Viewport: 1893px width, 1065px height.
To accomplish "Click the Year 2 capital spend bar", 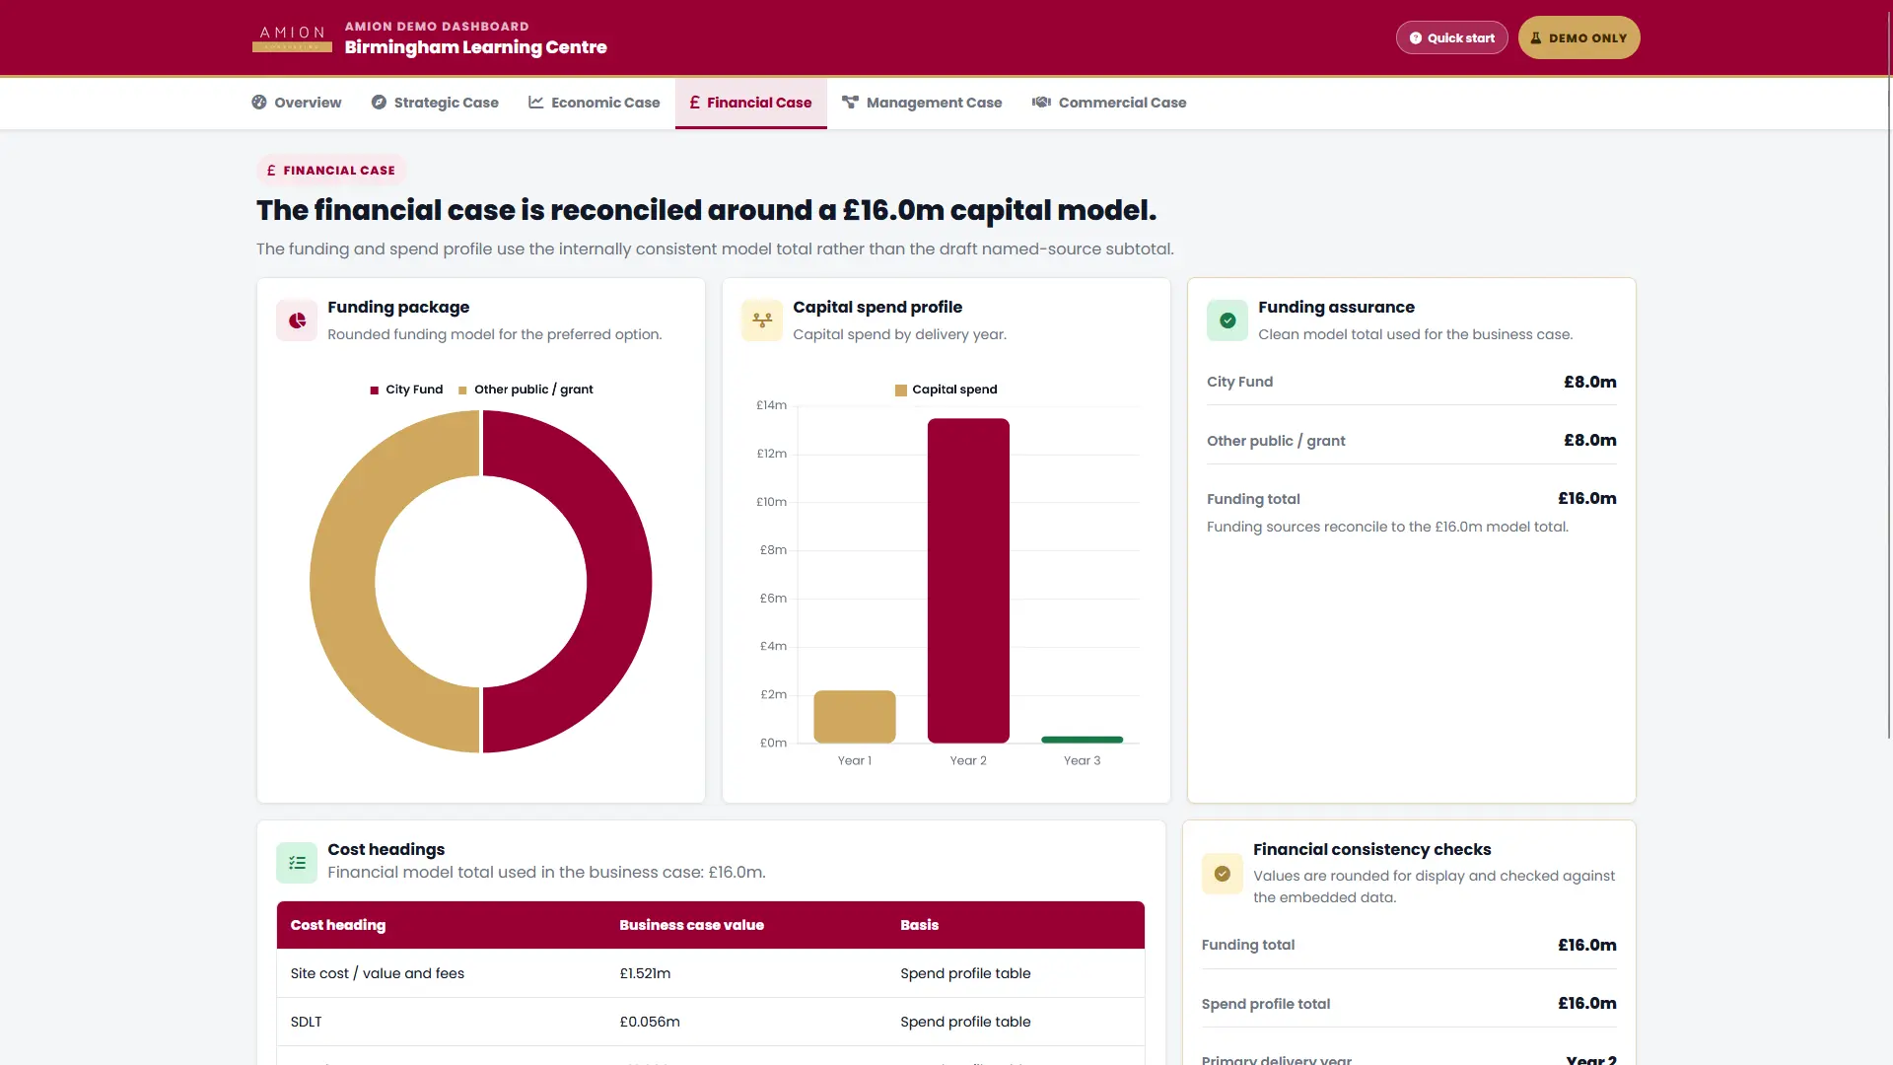I will click(968, 581).
